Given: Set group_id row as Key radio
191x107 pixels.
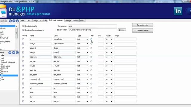Looking at the screenshot, I should point(91,48).
